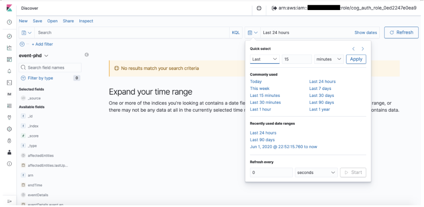
Task: Click Inspect in the top menu
Action: (86, 21)
